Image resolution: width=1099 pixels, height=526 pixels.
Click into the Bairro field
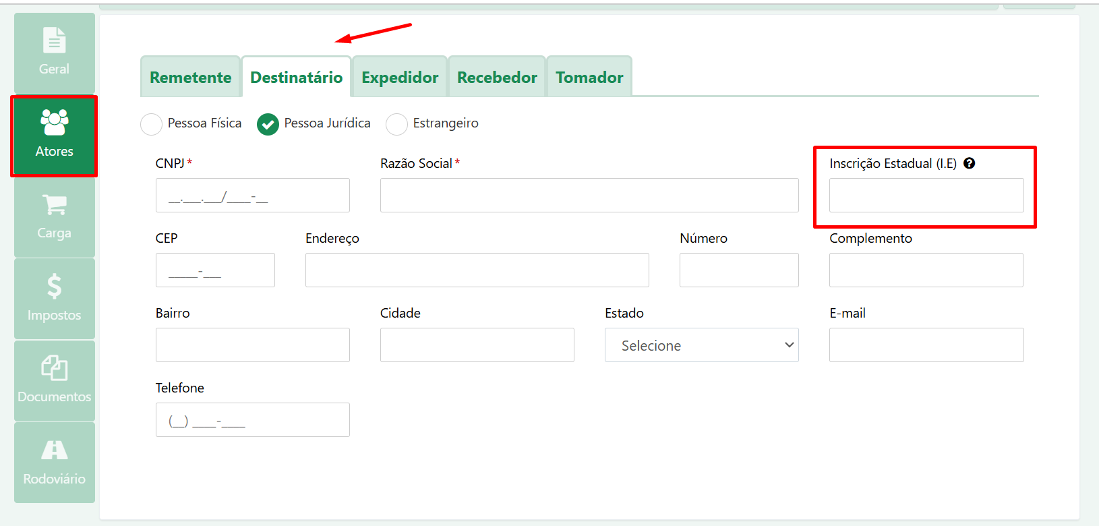click(253, 345)
